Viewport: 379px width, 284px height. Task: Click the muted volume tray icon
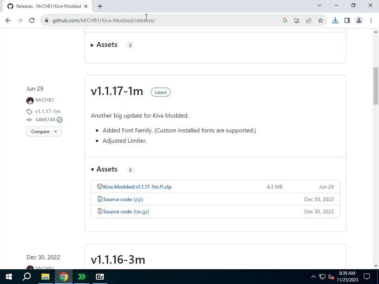pyautogui.click(x=331, y=277)
